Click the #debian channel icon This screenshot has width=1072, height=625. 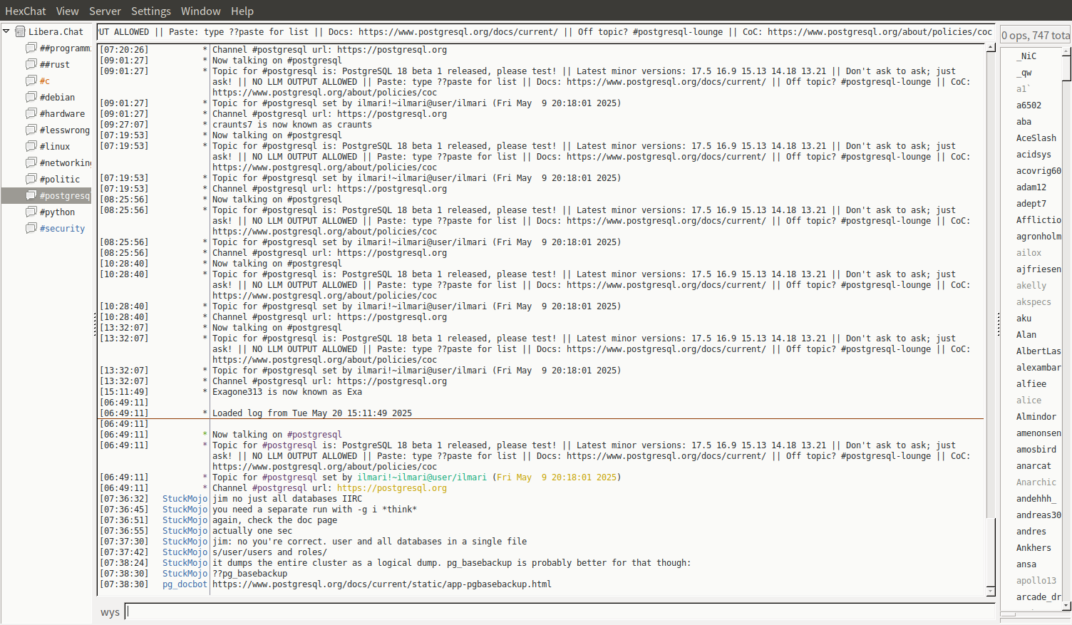(x=31, y=97)
